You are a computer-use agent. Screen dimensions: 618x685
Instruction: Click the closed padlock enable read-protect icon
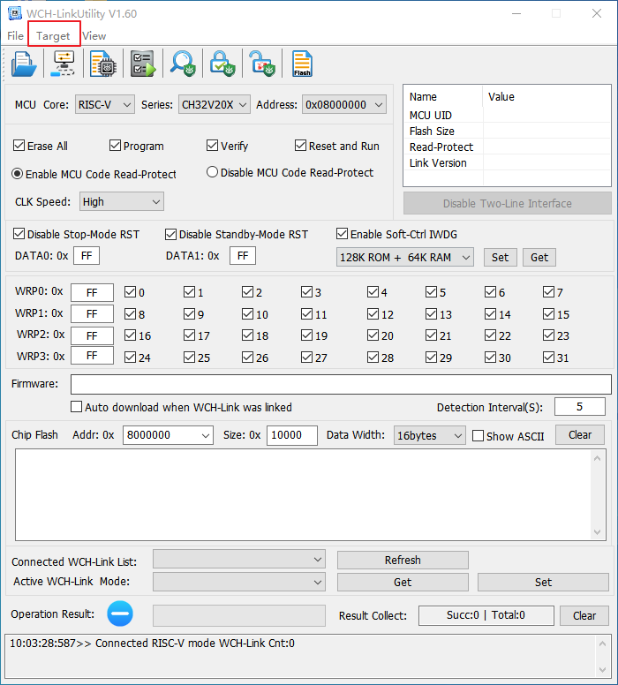[x=222, y=64]
